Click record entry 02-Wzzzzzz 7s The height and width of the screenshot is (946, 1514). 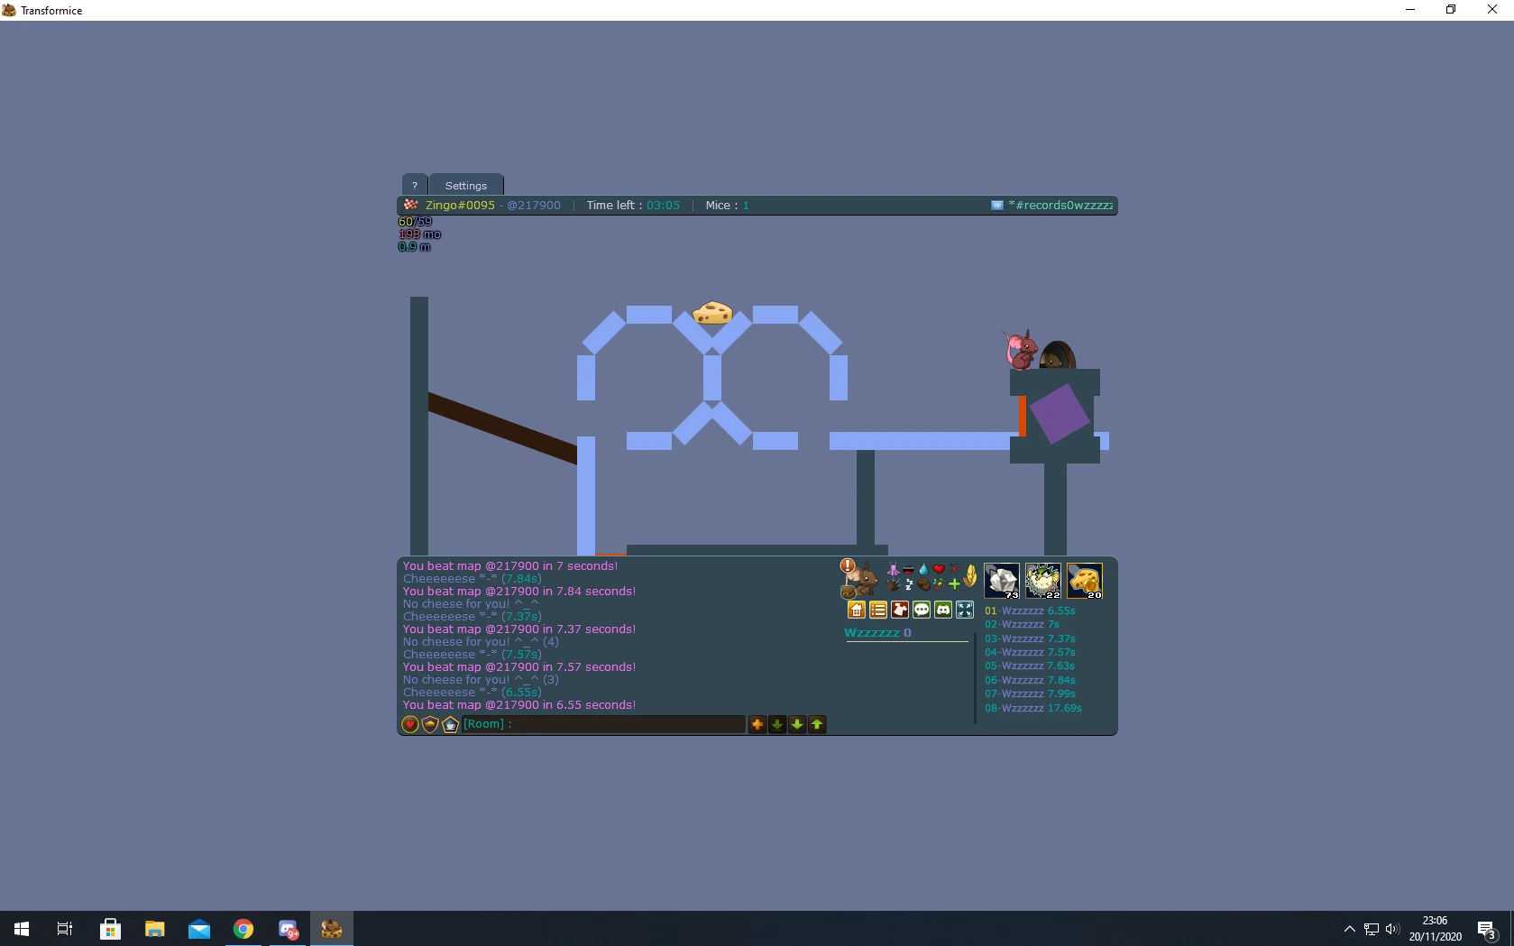pyautogui.click(x=1022, y=624)
